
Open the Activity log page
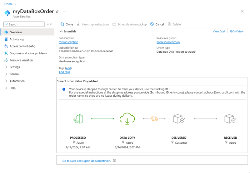[16, 39]
